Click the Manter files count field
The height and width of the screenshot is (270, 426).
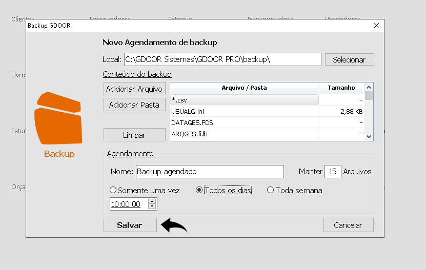coord(333,172)
